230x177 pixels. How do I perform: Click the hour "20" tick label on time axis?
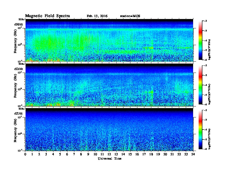(x=165, y=154)
